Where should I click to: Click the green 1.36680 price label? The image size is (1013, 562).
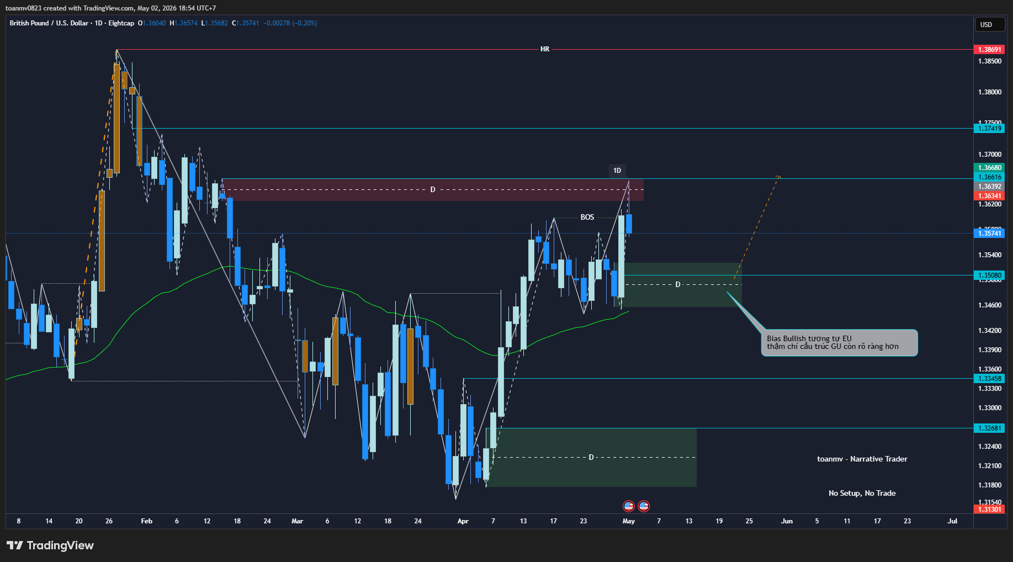tap(989, 168)
